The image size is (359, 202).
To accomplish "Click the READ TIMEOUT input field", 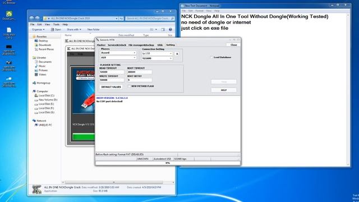I will 112,72.
